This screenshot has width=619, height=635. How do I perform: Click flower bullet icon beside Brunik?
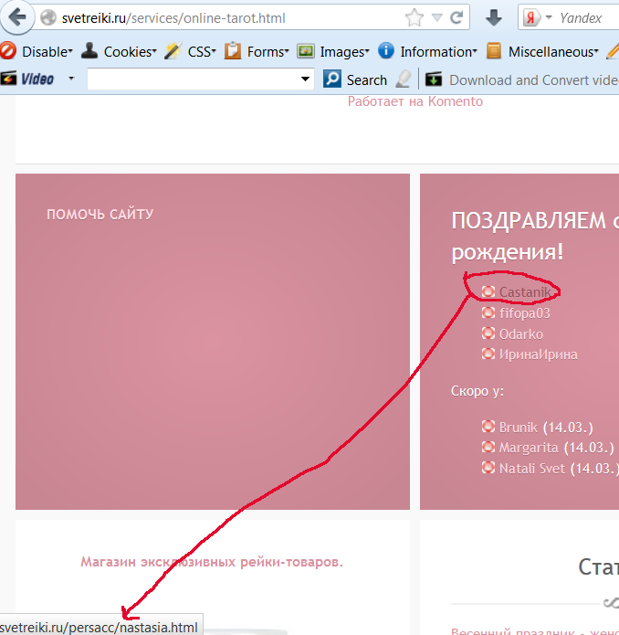tap(488, 427)
